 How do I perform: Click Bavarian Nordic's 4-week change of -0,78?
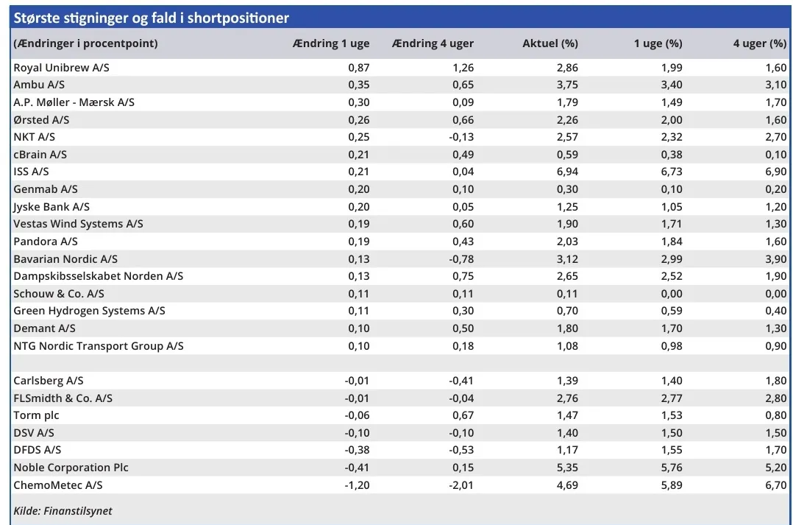point(461,258)
